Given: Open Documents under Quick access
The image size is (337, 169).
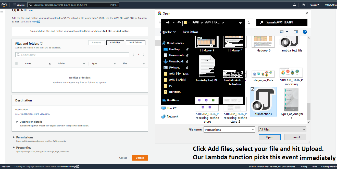Looking at the screenshot, I should point(174,55).
